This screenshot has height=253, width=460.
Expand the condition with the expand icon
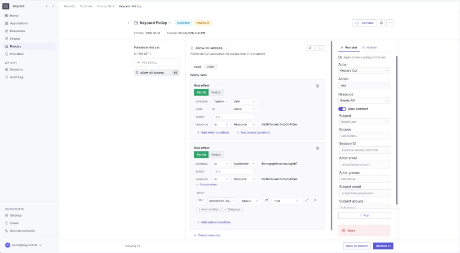pyautogui.click(x=306, y=200)
